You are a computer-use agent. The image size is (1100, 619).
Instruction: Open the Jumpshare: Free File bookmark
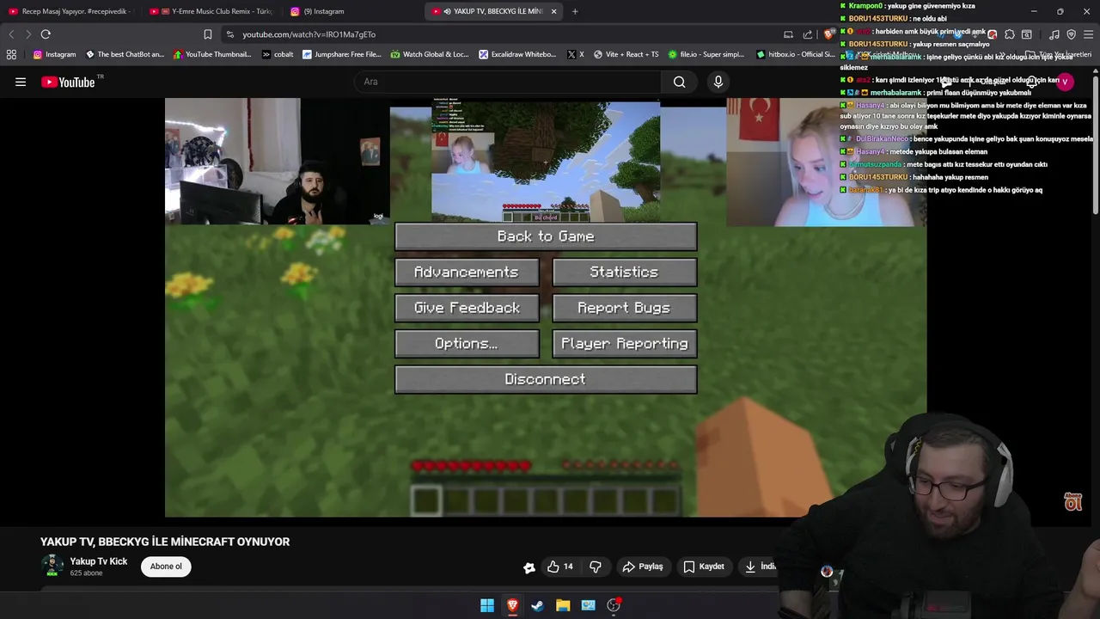coord(342,54)
